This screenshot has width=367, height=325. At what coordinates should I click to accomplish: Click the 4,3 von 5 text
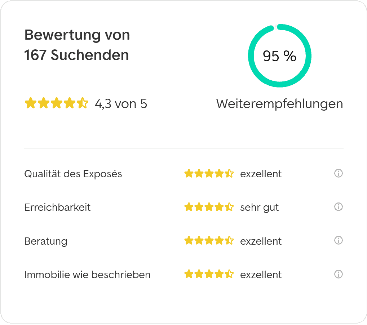pos(121,104)
